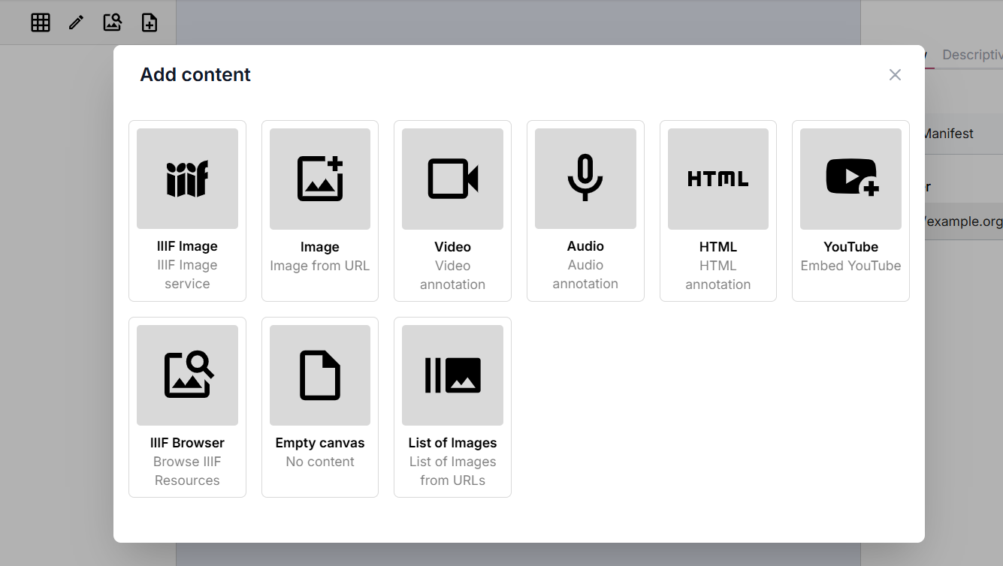Choose List of Images from URLs

click(452, 405)
